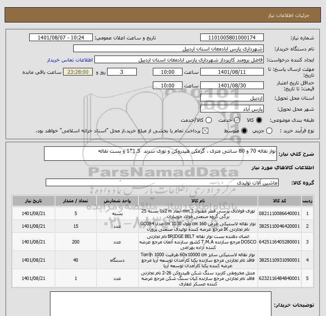
Task: Select the کالا/خدمت radio button
Action: (x=209, y=120)
